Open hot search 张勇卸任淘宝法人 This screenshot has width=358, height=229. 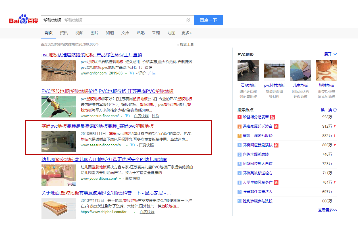pyautogui.click(x=258, y=192)
